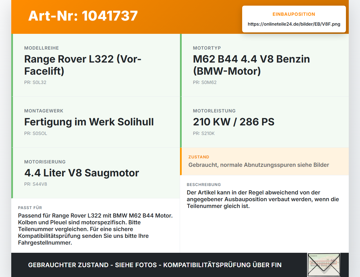
Task: Click the PR: S0SOL code
Action: click(36, 133)
